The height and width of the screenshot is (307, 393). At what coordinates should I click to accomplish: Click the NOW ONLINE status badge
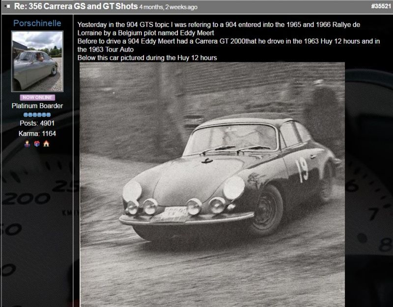(x=37, y=97)
